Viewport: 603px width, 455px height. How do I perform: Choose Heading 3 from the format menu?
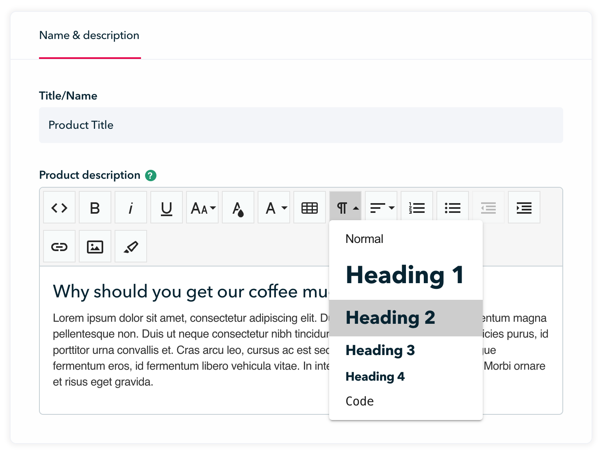tap(406, 350)
